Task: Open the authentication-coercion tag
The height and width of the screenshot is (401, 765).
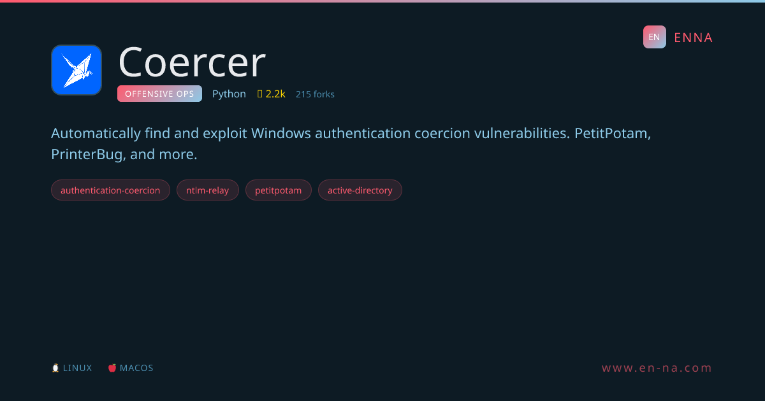Action: click(110, 190)
